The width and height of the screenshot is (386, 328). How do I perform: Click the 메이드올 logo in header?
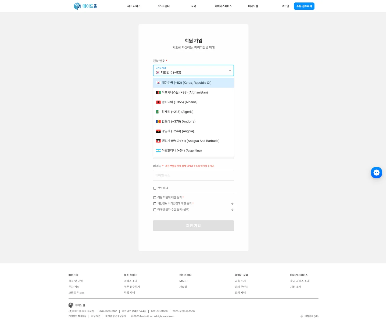click(85, 6)
